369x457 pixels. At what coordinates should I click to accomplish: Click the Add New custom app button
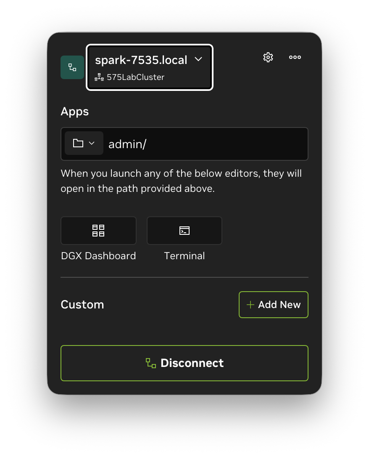click(x=274, y=305)
